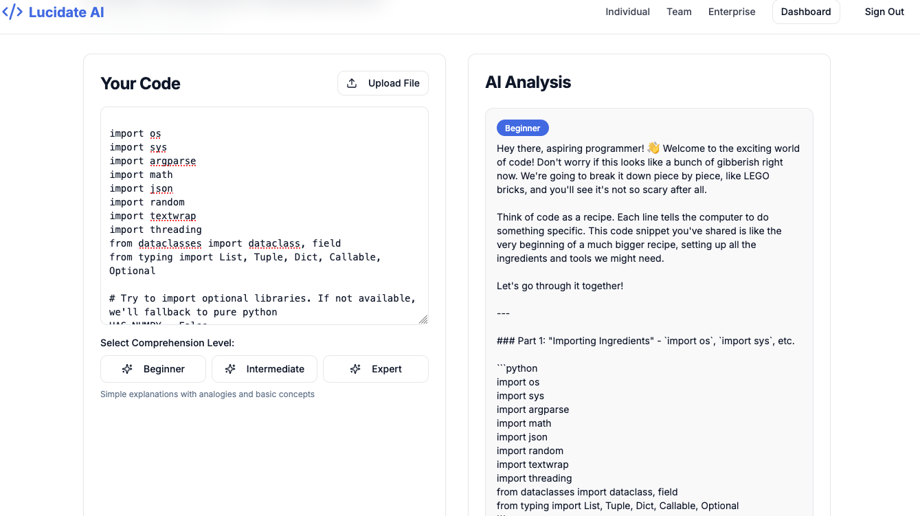Click 'from typing import List, Tuple' in the analysis
This screenshot has width=920, height=516.
click(618, 506)
